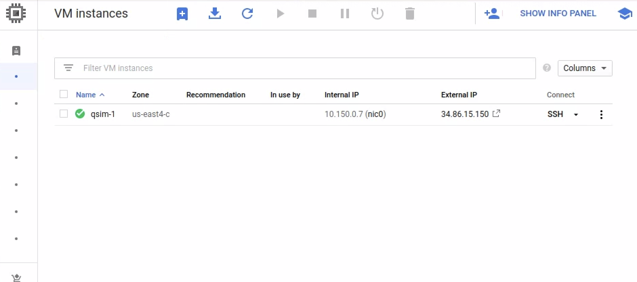
Task: Click the Create Instance plus icon
Action: (x=182, y=14)
